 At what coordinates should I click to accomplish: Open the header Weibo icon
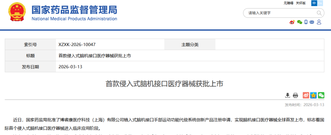pos(292,22)
